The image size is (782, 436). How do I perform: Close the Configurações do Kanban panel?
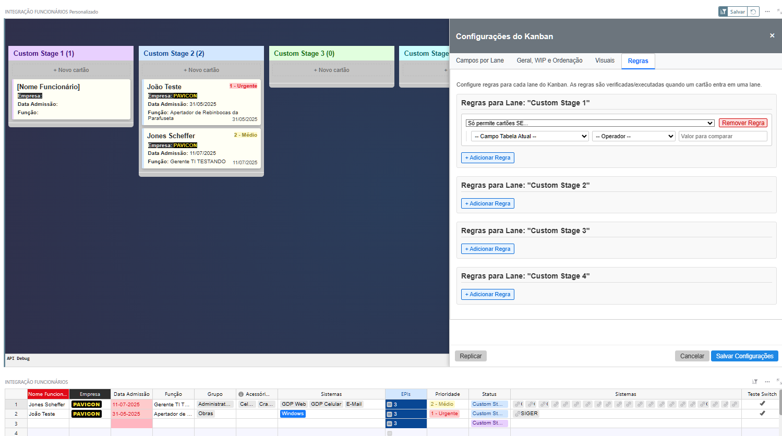tap(772, 35)
